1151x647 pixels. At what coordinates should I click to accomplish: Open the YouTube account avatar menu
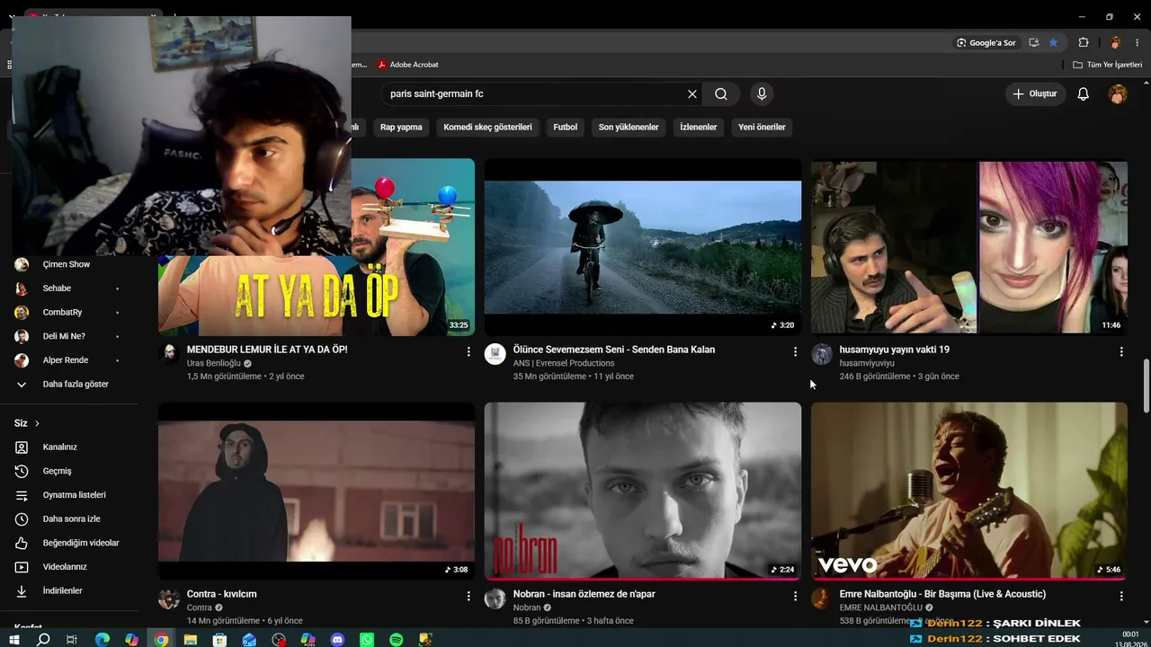pyautogui.click(x=1118, y=93)
